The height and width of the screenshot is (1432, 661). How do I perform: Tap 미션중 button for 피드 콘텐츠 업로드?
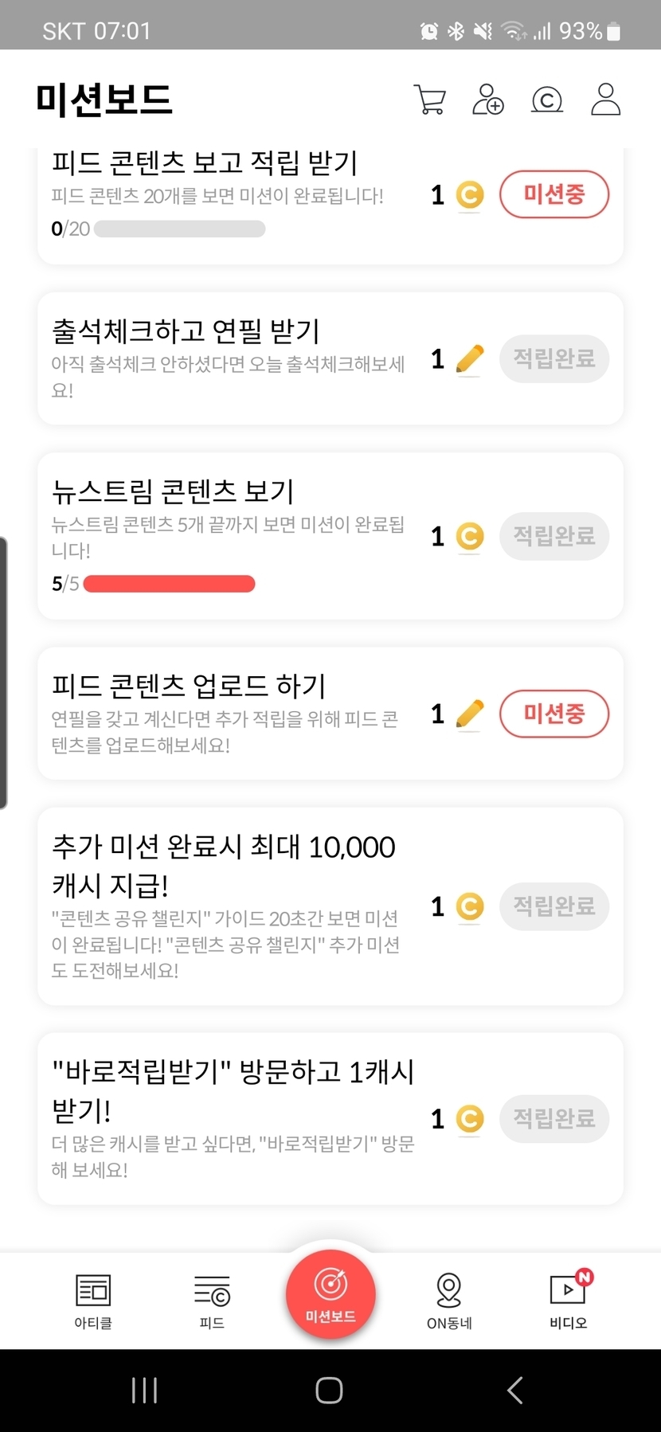(x=554, y=714)
